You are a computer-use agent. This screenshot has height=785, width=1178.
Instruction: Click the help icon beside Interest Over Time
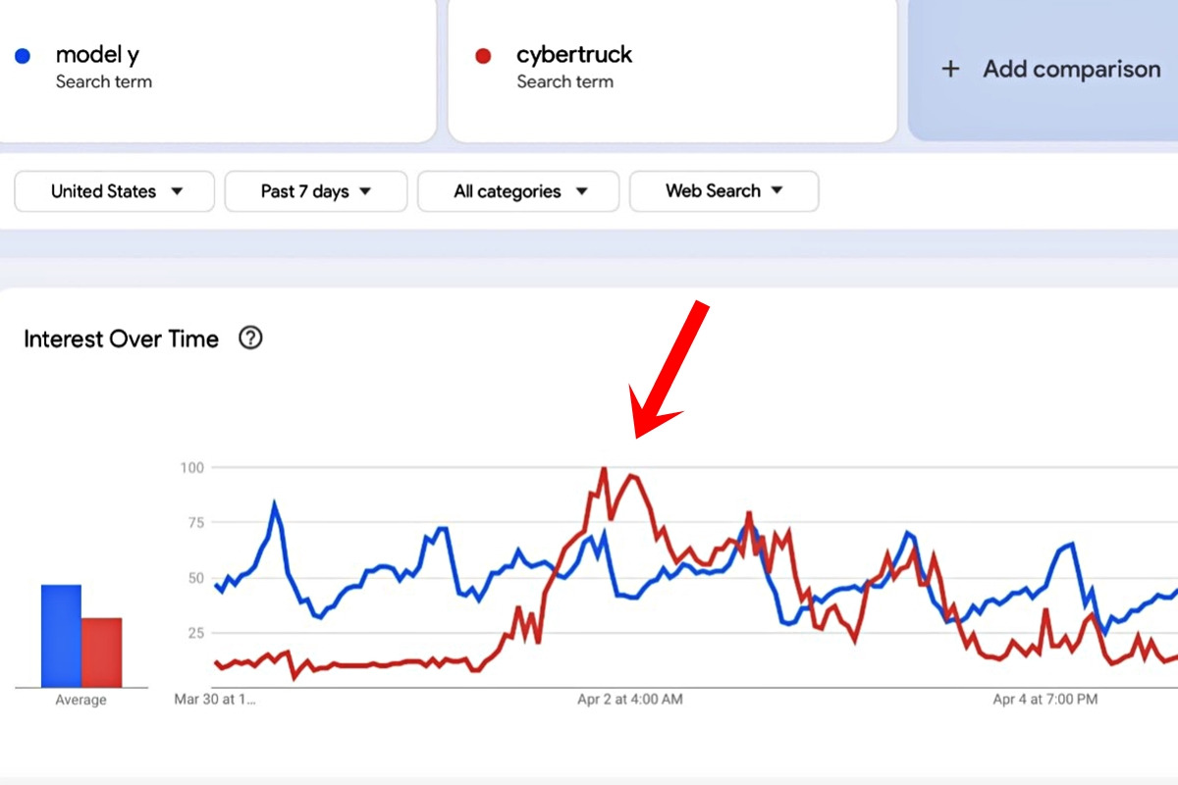(x=251, y=339)
